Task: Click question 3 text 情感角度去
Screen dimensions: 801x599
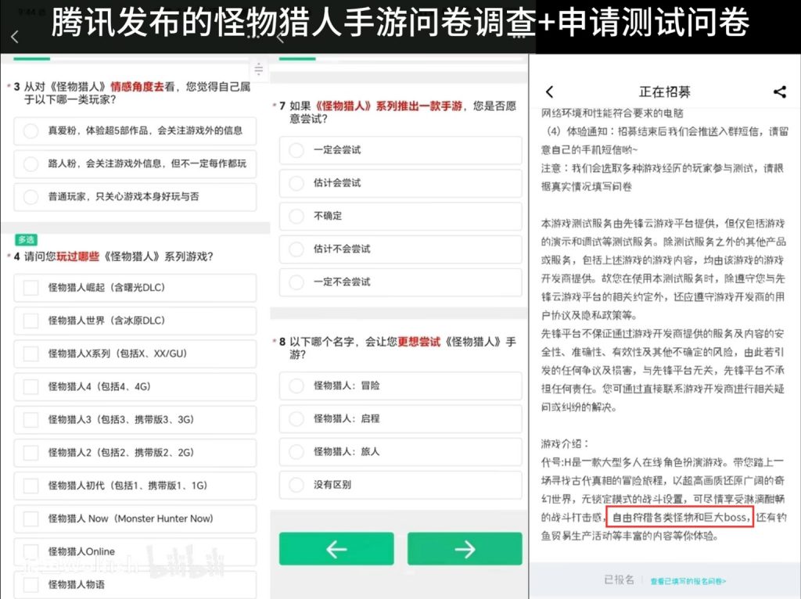Action: click(x=137, y=87)
